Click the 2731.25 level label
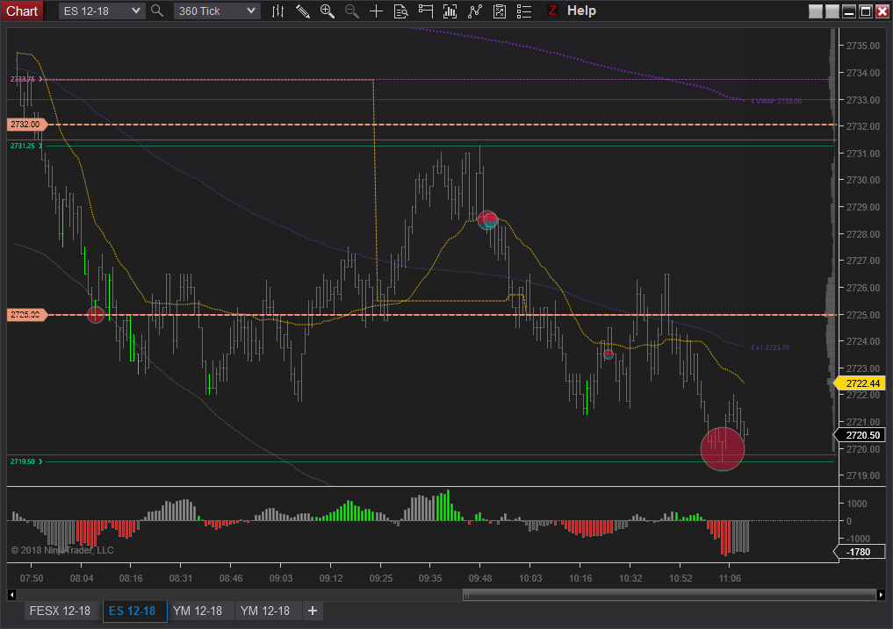 [26, 146]
